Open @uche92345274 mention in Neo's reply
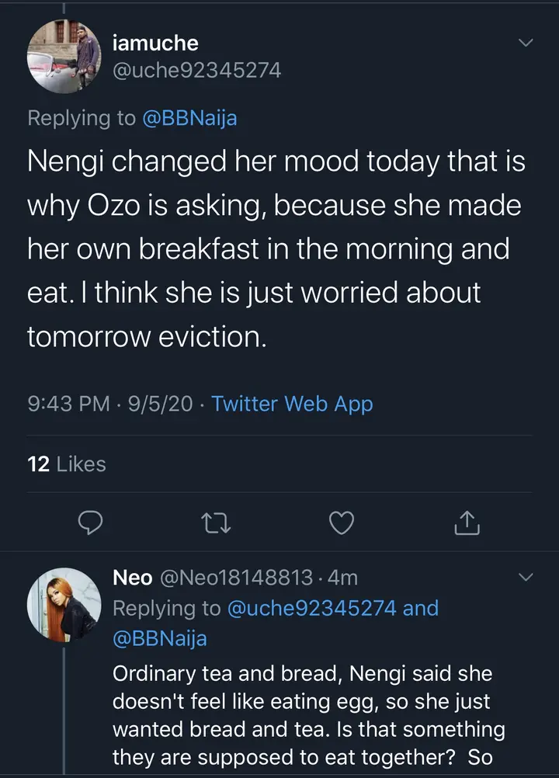 [312, 608]
